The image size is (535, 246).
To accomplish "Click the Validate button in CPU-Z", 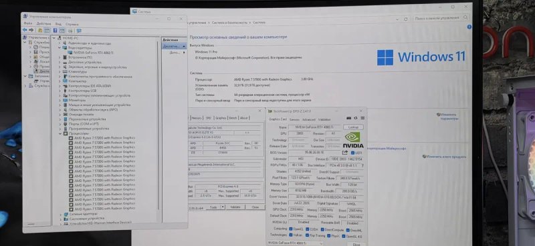I will click(x=235, y=207).
